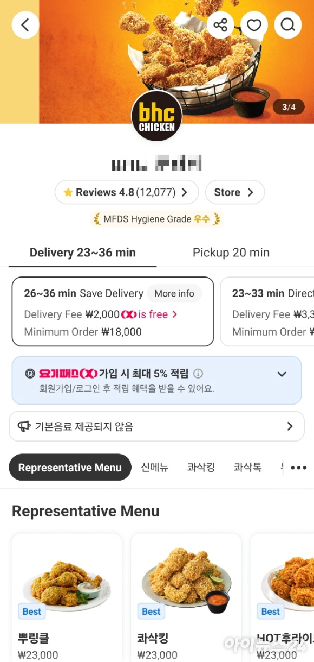Viewport: 314px width, 662px height.
Task: Tap the bhc Chicken logo
Action: click(x=156, y=116)
